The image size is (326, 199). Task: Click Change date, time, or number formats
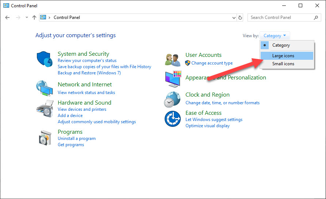click(222, 103)
